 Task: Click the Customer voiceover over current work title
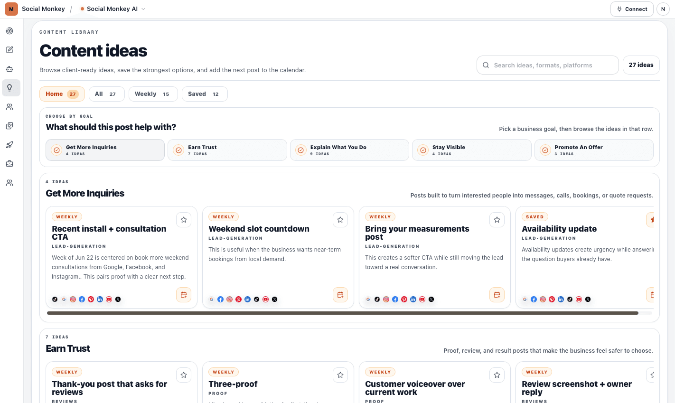pos(415,388)
